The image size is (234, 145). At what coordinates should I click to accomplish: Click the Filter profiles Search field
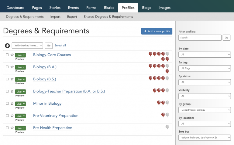tap(200, 38)
